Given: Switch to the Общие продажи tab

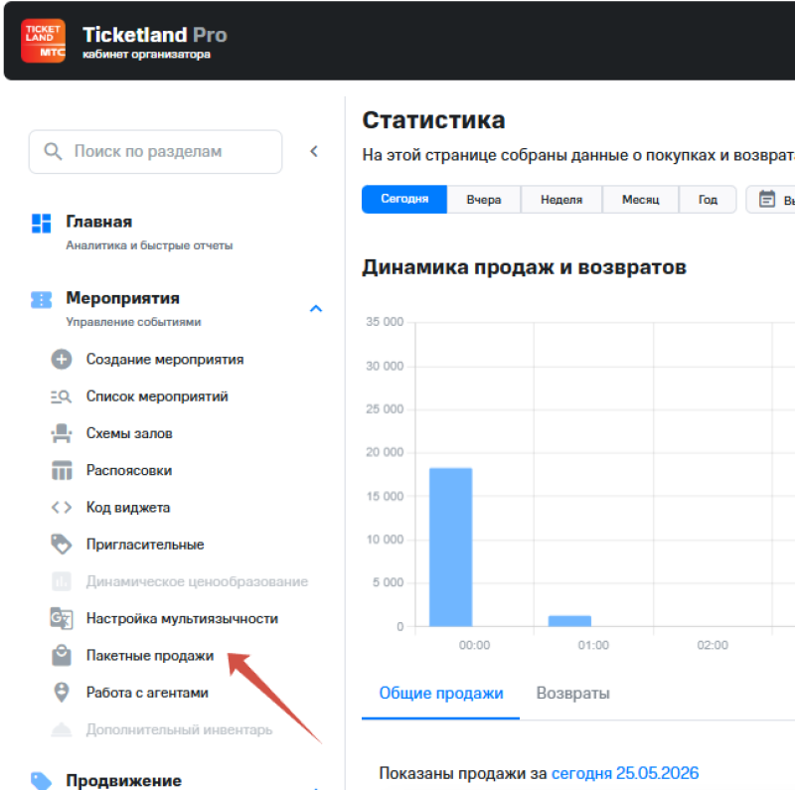Looking at the screenshot, I should pos(440,694).
